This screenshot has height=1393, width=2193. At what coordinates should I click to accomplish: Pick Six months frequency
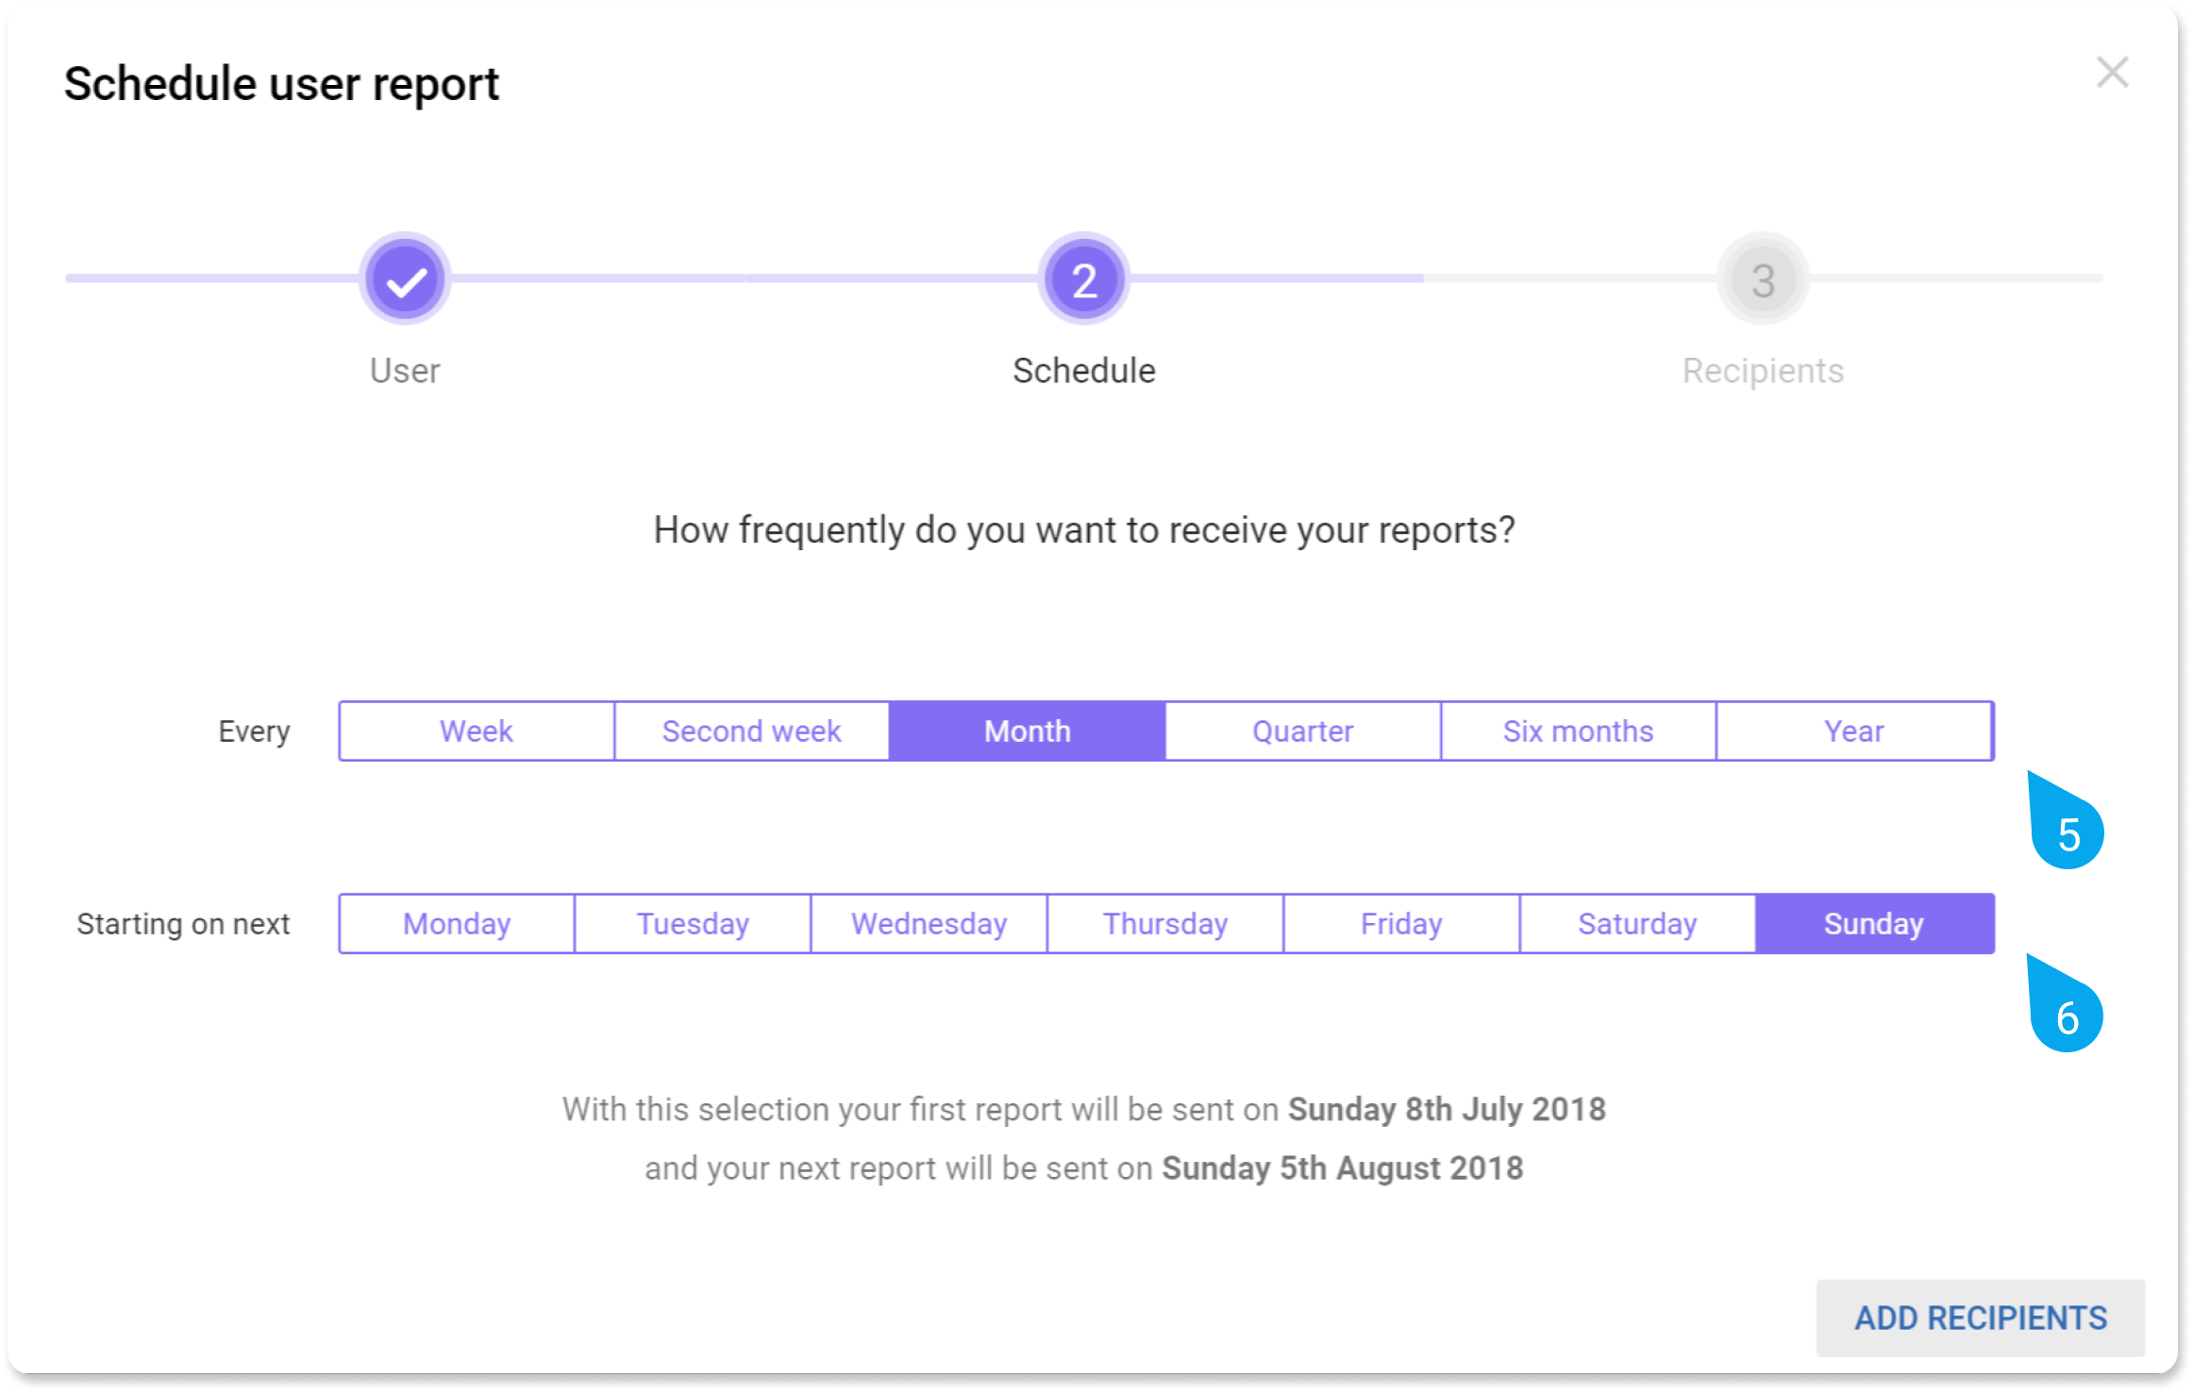click(1579, 731)
